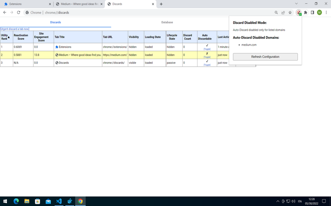Bookmark this tab with star icon
331x206 pixels.
(290, 12)
